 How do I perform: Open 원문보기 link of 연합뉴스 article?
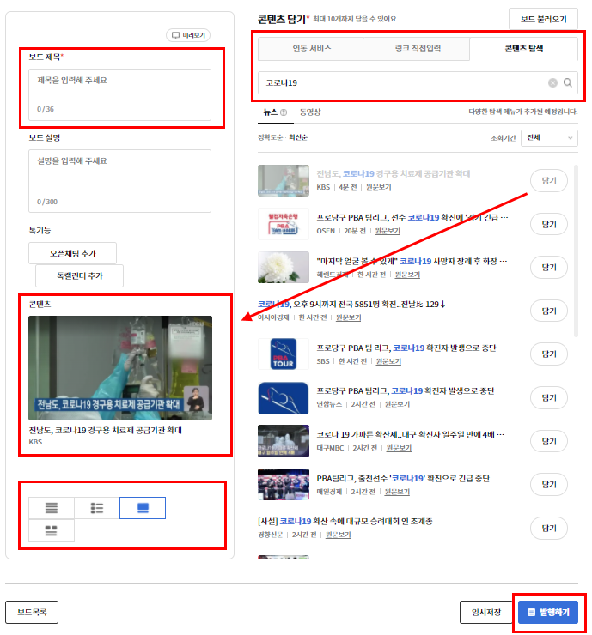[397, 404]
